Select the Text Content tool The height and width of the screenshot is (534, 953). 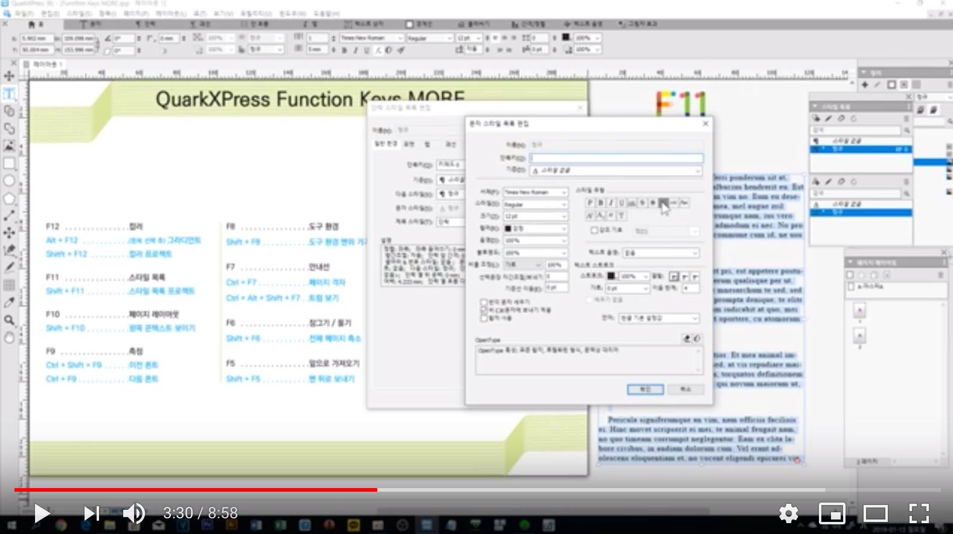pos(9,94)
